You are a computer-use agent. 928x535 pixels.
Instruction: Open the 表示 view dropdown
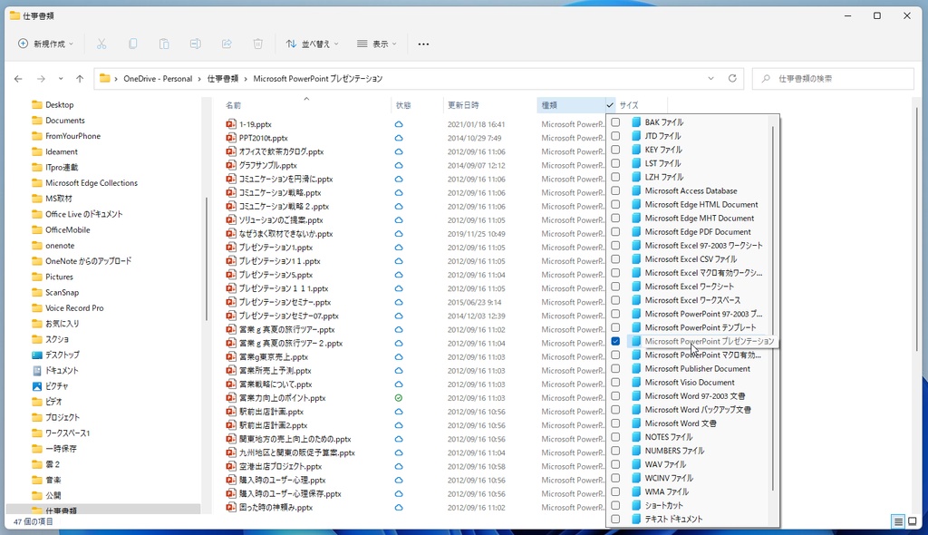tap(377, 44)
